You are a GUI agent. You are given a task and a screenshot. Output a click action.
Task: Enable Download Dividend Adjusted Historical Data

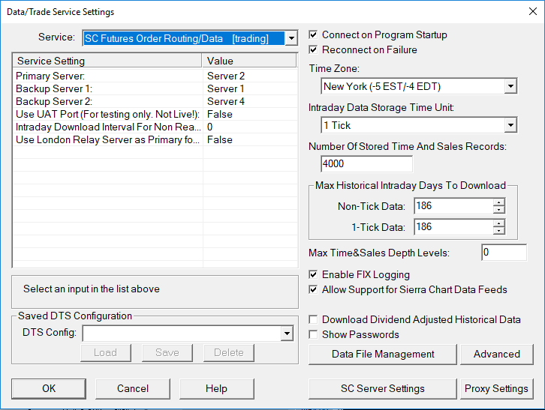coord(313,319)
